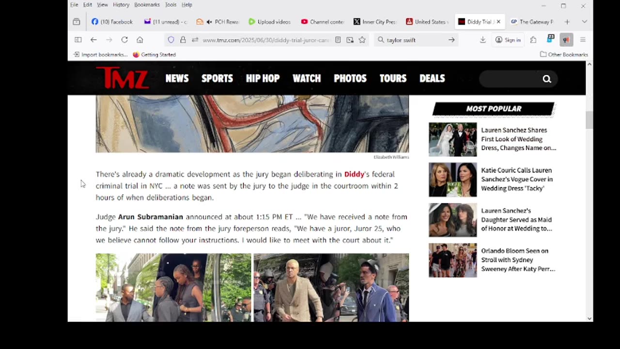Switch to the Facebook tab
The height and width of the screenshot is (349, 620).
pyautogui.click(x=112, y=22)
